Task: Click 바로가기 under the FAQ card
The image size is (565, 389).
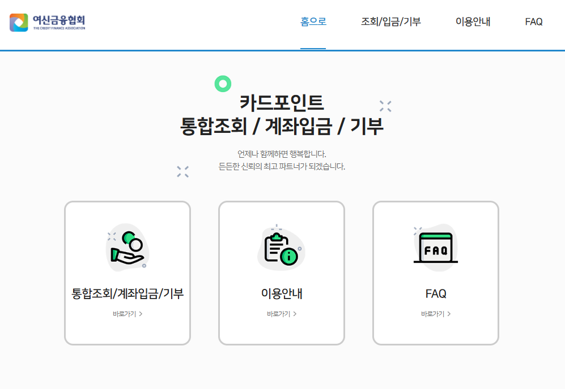Action: point(436,314)
